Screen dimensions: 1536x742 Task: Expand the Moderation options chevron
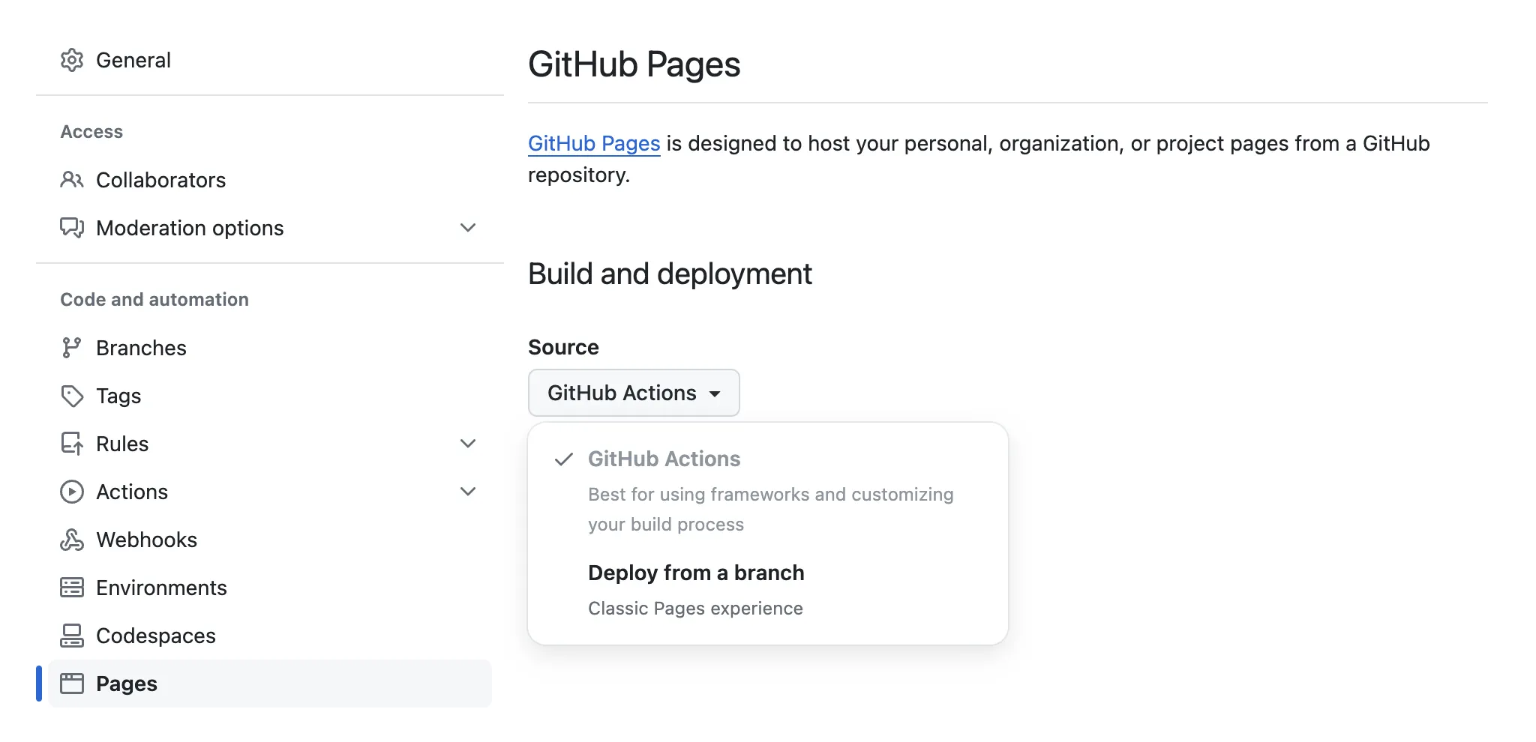468,228
